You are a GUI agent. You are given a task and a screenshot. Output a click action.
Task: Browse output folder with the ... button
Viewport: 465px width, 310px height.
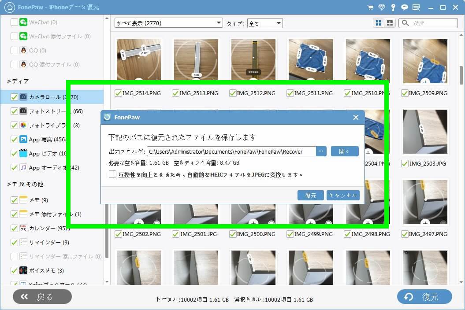(321, 151)
